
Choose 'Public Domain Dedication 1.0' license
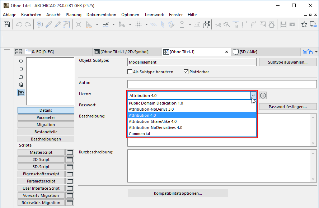point(192,103)
